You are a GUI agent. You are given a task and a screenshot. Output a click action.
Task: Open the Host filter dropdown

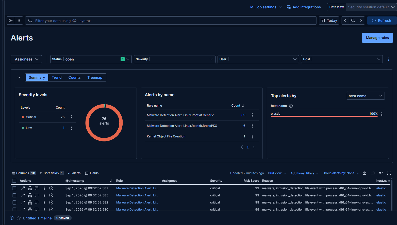(342, 59)
